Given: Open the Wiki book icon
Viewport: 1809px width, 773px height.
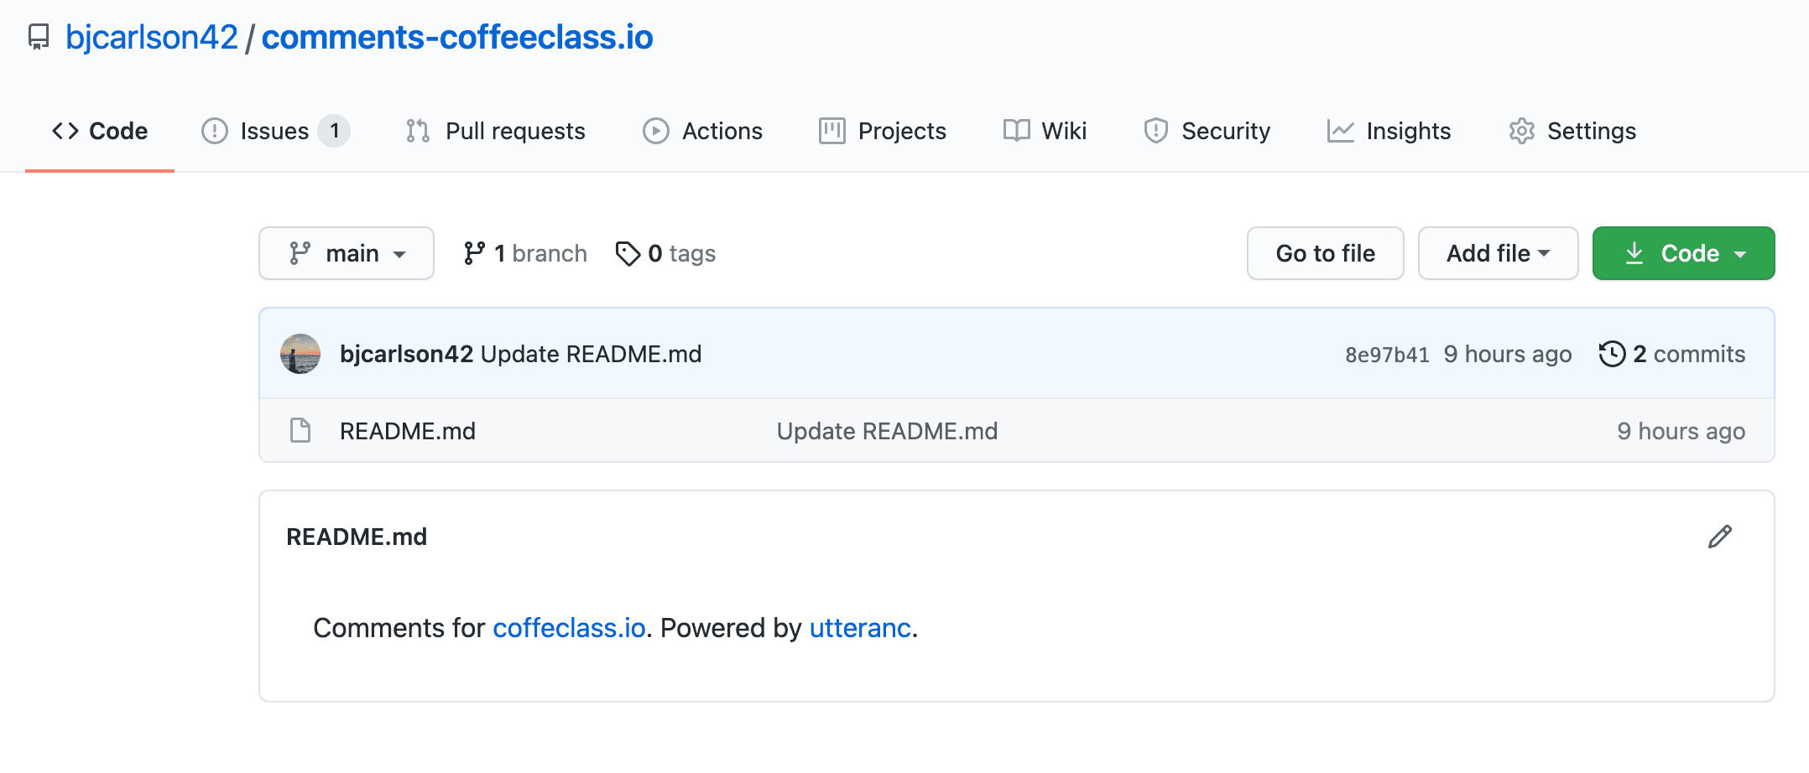Looking at the screenshot, I should pos(1015,131).
